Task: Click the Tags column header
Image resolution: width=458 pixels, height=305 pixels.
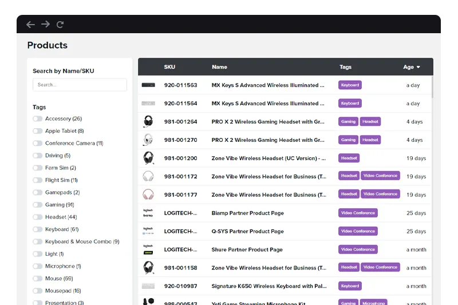Action: tap(345, 67)
